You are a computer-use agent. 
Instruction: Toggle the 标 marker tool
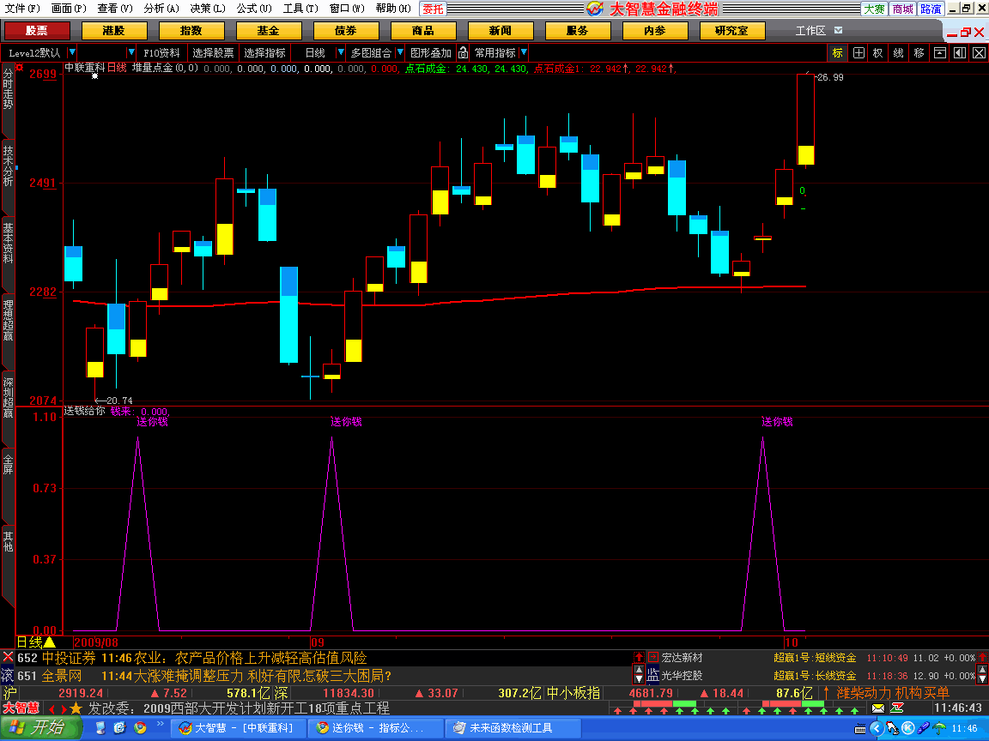pos(838,53)
